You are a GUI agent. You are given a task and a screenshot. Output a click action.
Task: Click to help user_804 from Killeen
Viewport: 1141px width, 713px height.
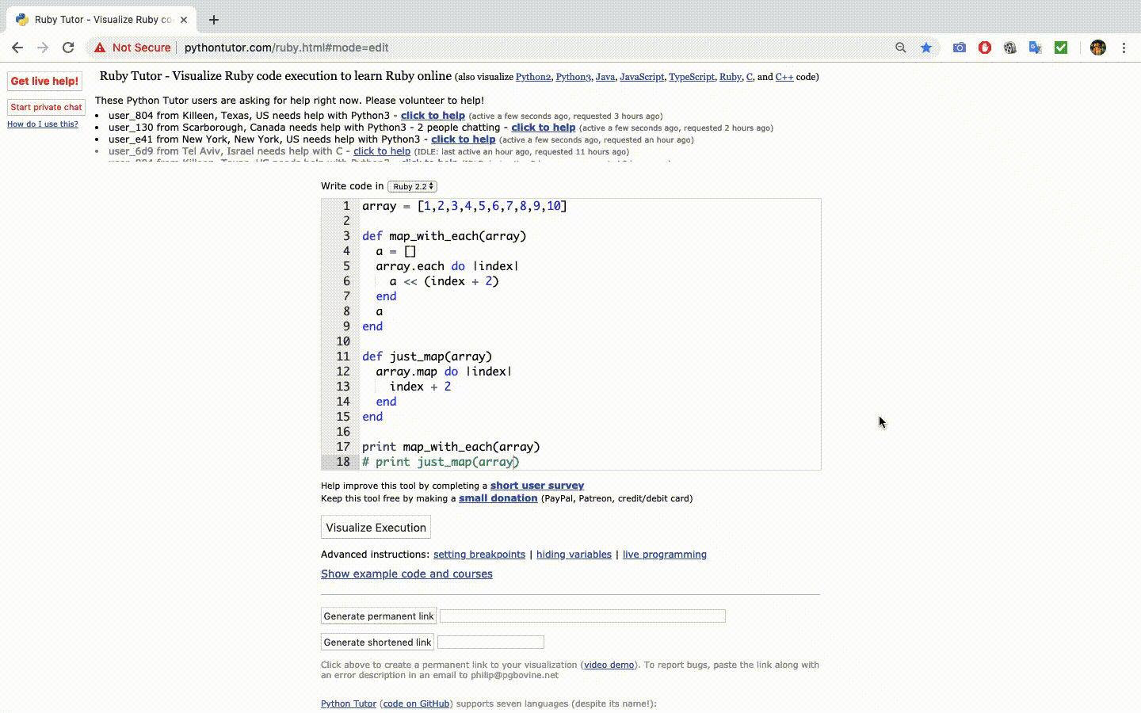pyautogui.click(x=433, y=116)
